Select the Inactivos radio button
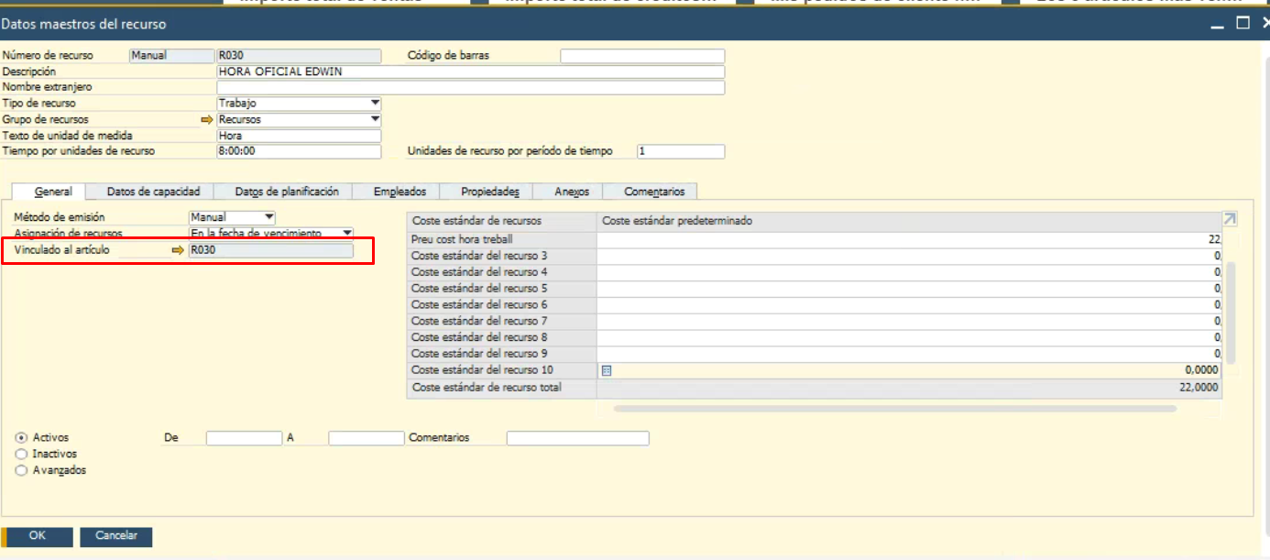 click(x=21, y=454)
